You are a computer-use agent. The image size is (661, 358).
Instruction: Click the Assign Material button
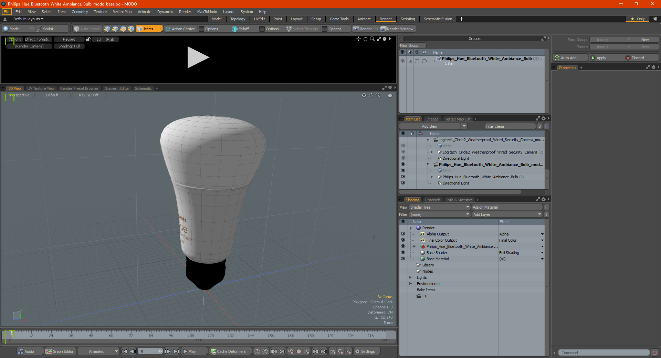pos(507,207)
